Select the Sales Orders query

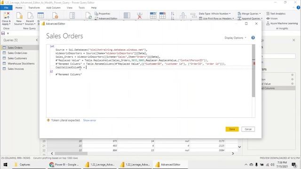[x=20, y=47]
